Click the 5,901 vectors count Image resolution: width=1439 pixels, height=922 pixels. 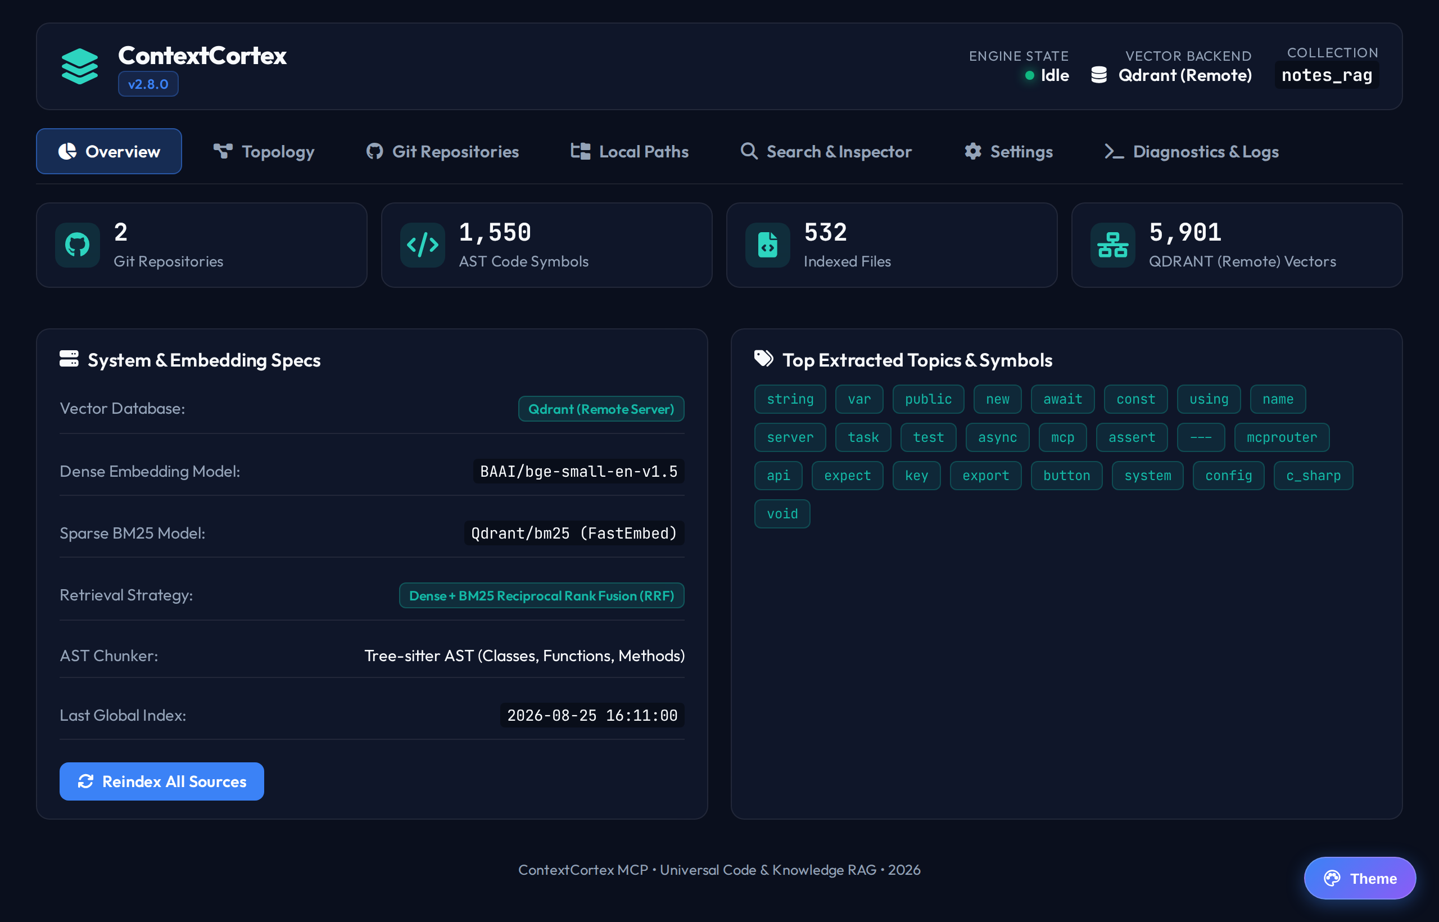tap(1185, 232)
